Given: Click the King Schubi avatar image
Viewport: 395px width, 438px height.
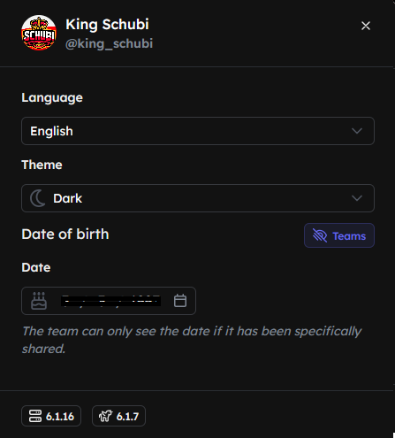Looking at the screenshot, I should (39, 33).
